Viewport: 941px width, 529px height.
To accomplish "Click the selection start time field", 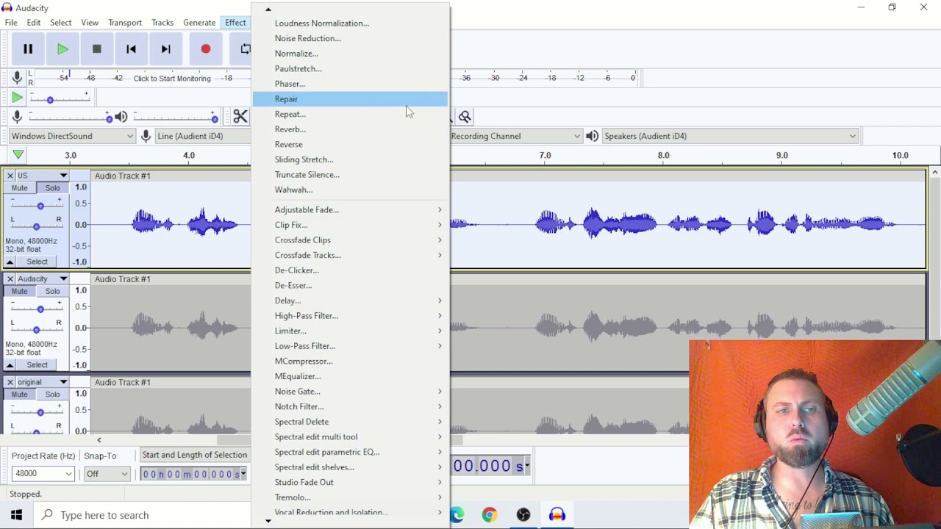I will pyautogui.click(x=194, y=474).
